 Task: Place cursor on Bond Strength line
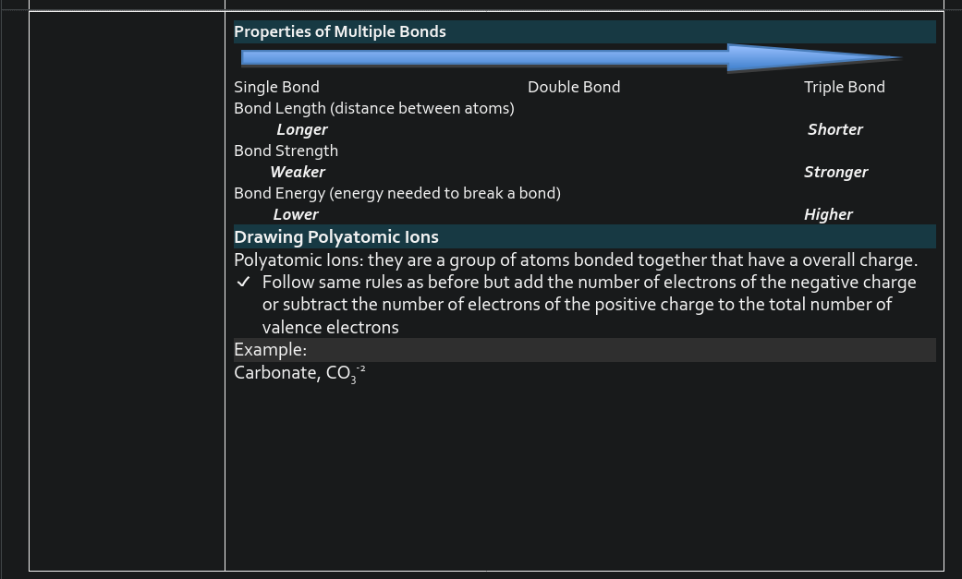286,151
